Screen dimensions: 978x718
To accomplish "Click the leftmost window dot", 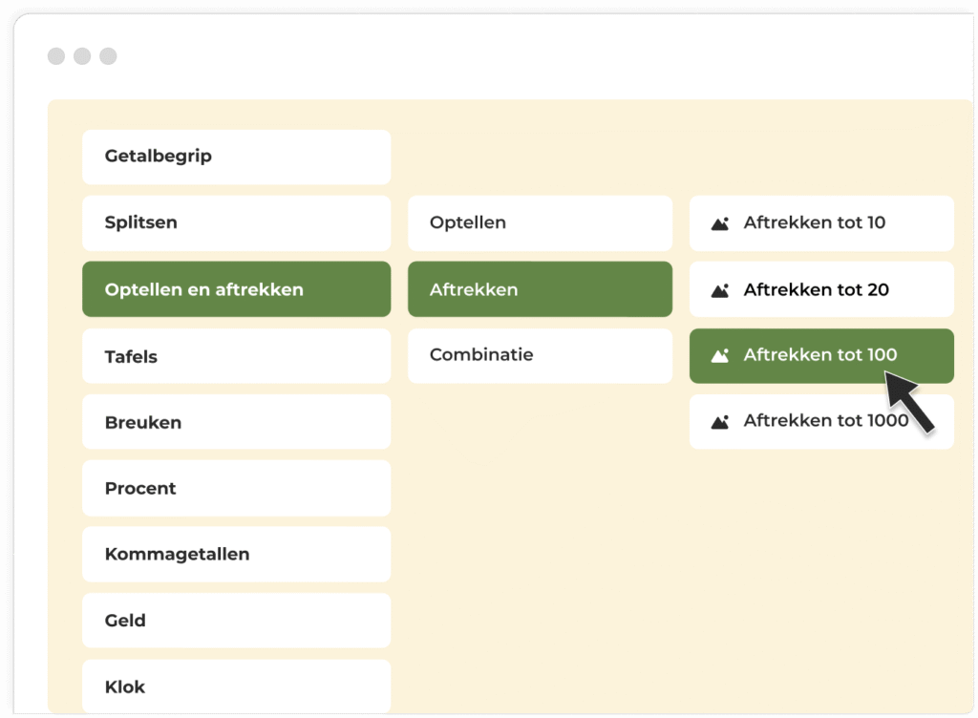I will pos(55,56).
